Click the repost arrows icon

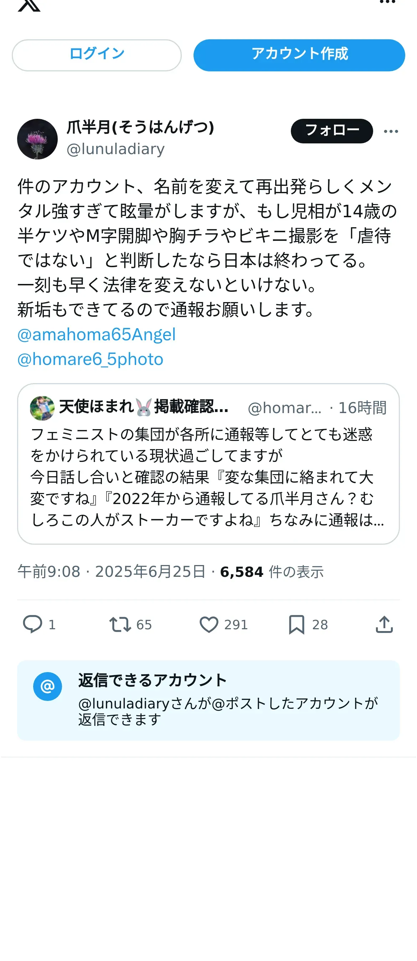coord(120,625)
